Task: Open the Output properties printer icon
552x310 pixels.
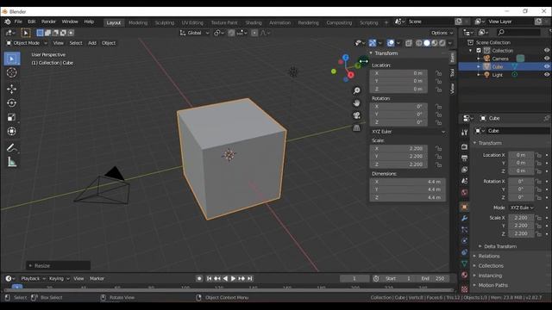Action: [x=464, y=158]
